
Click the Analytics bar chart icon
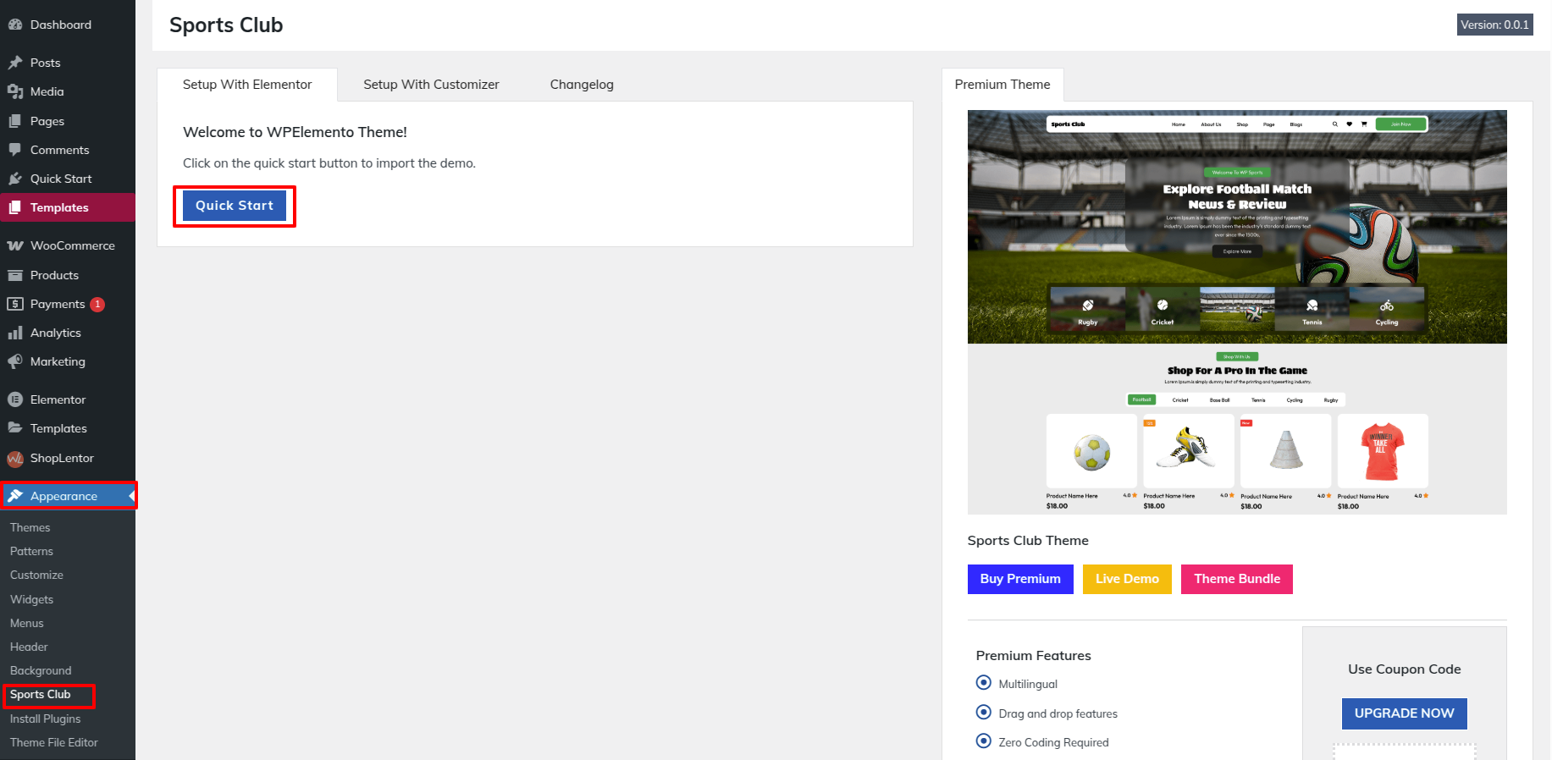(x=15, y=333)
